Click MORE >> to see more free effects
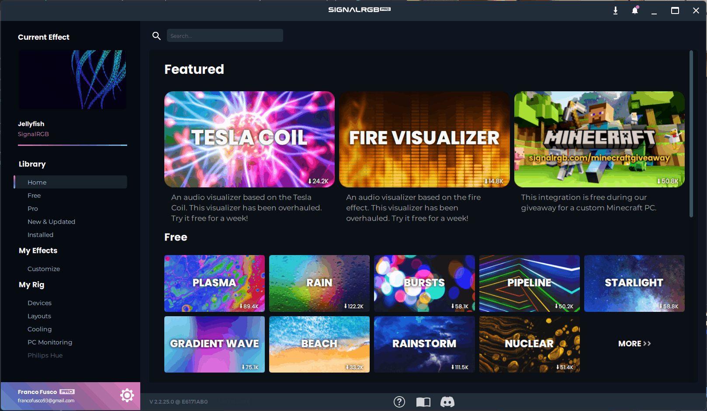The width and height of the screenshot is (707, 411). point(634,344)
